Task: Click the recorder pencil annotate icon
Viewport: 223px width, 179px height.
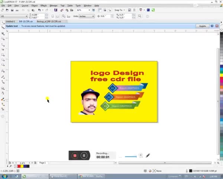Action: pos(148,156)
